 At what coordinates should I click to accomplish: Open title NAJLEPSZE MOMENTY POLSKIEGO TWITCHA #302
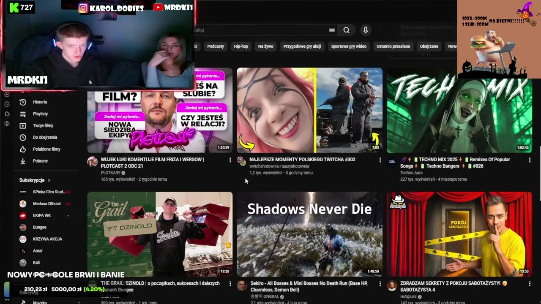click(302, 160)
